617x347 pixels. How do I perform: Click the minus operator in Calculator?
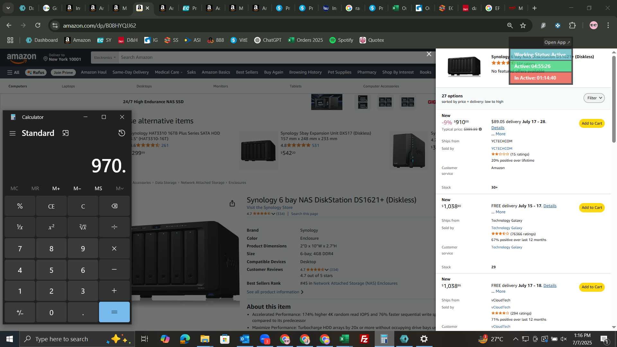pos(114,270)
